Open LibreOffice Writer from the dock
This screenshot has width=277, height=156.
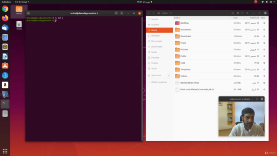tap(5, 56)
